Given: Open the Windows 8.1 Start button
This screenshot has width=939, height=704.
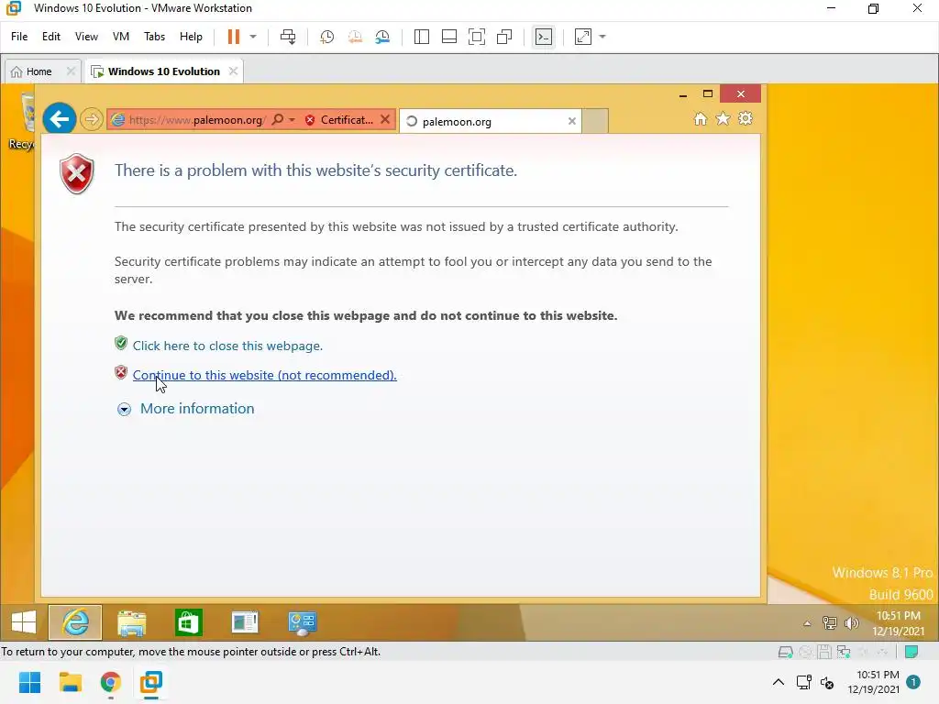Looking at the screenshot, I should 24,622.
